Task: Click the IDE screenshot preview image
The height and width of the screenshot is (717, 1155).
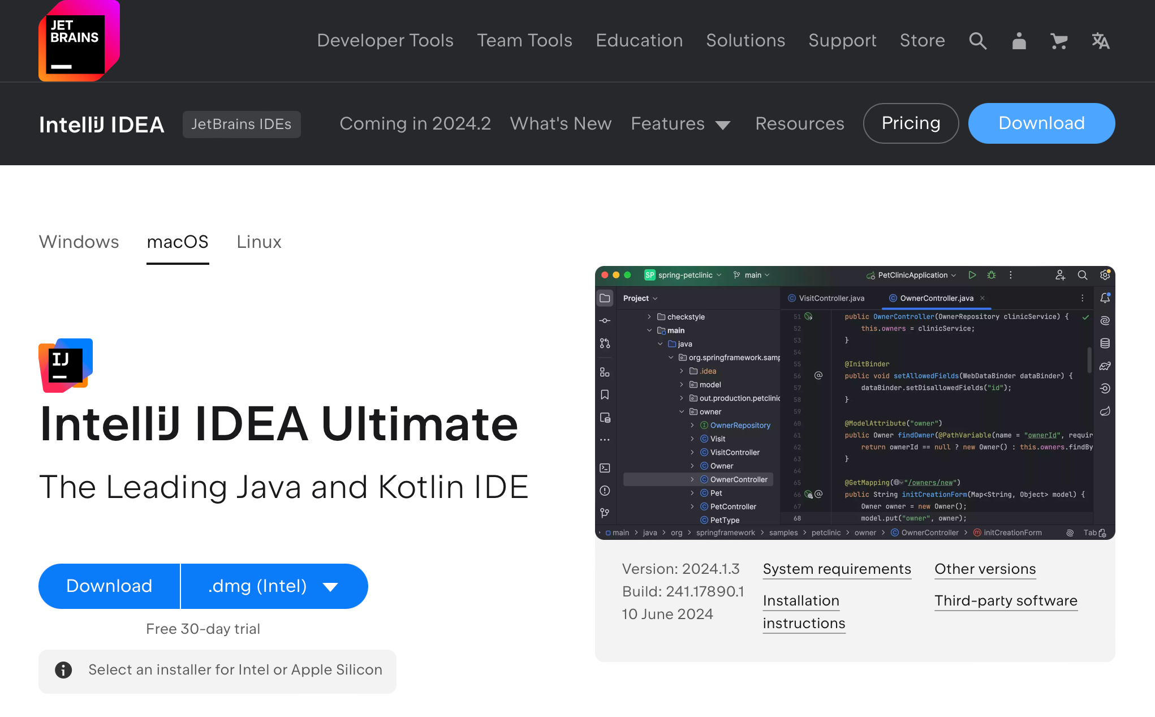Action: coord(855,402)
